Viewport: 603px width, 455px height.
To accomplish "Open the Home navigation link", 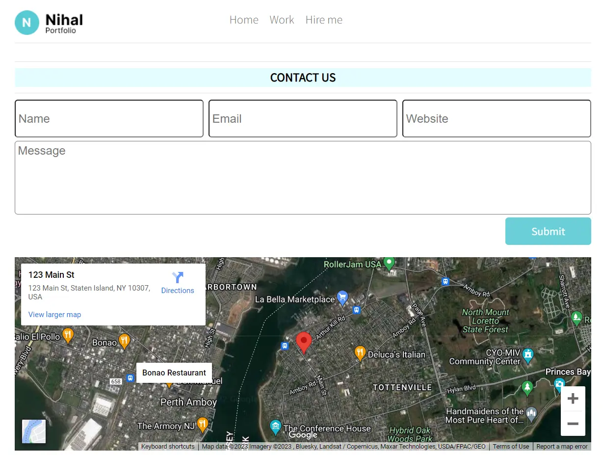I will [244, 20].
